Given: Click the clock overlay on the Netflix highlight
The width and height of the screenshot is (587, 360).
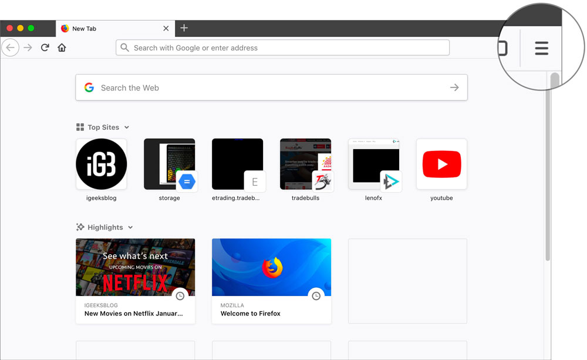Looking at the screenshot, I should [x=180, y=296].
